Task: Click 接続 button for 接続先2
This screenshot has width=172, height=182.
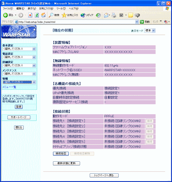Action: (149, 126)
